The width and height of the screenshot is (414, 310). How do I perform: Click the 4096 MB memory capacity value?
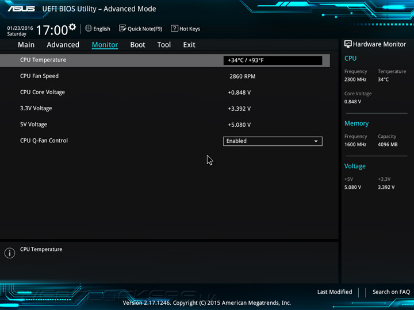pos(388,145)
